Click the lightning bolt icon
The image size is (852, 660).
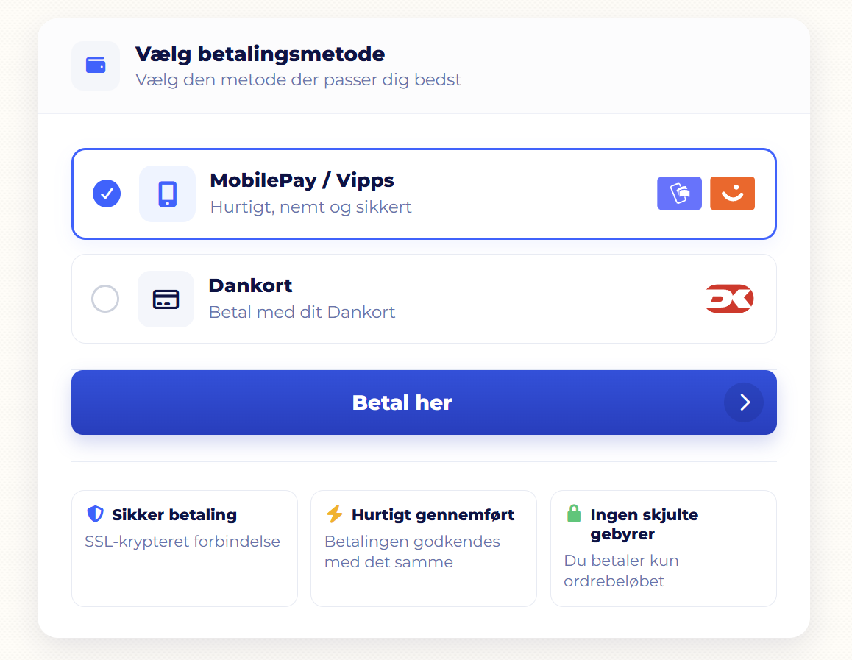pyautogui.click(x=335, y=514)
